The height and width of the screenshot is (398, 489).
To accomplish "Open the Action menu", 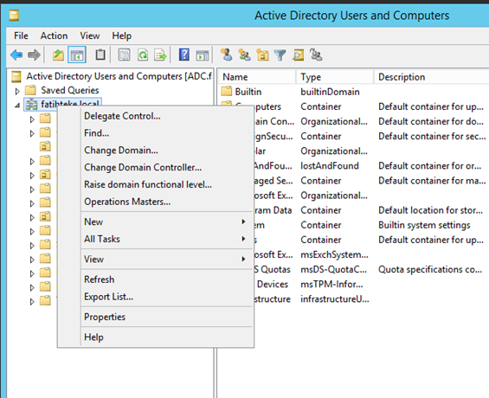I will click(x=54, y=35).
